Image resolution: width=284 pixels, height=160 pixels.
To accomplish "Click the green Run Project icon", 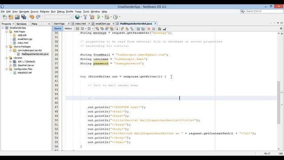I will pyautogui.click(x=99, y=17).
